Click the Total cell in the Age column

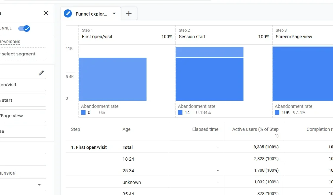pos(127,147)
